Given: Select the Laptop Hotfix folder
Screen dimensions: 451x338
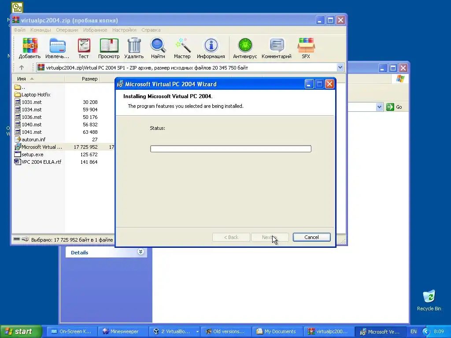Looking at the screenshot, I should (x=32, y=95).
